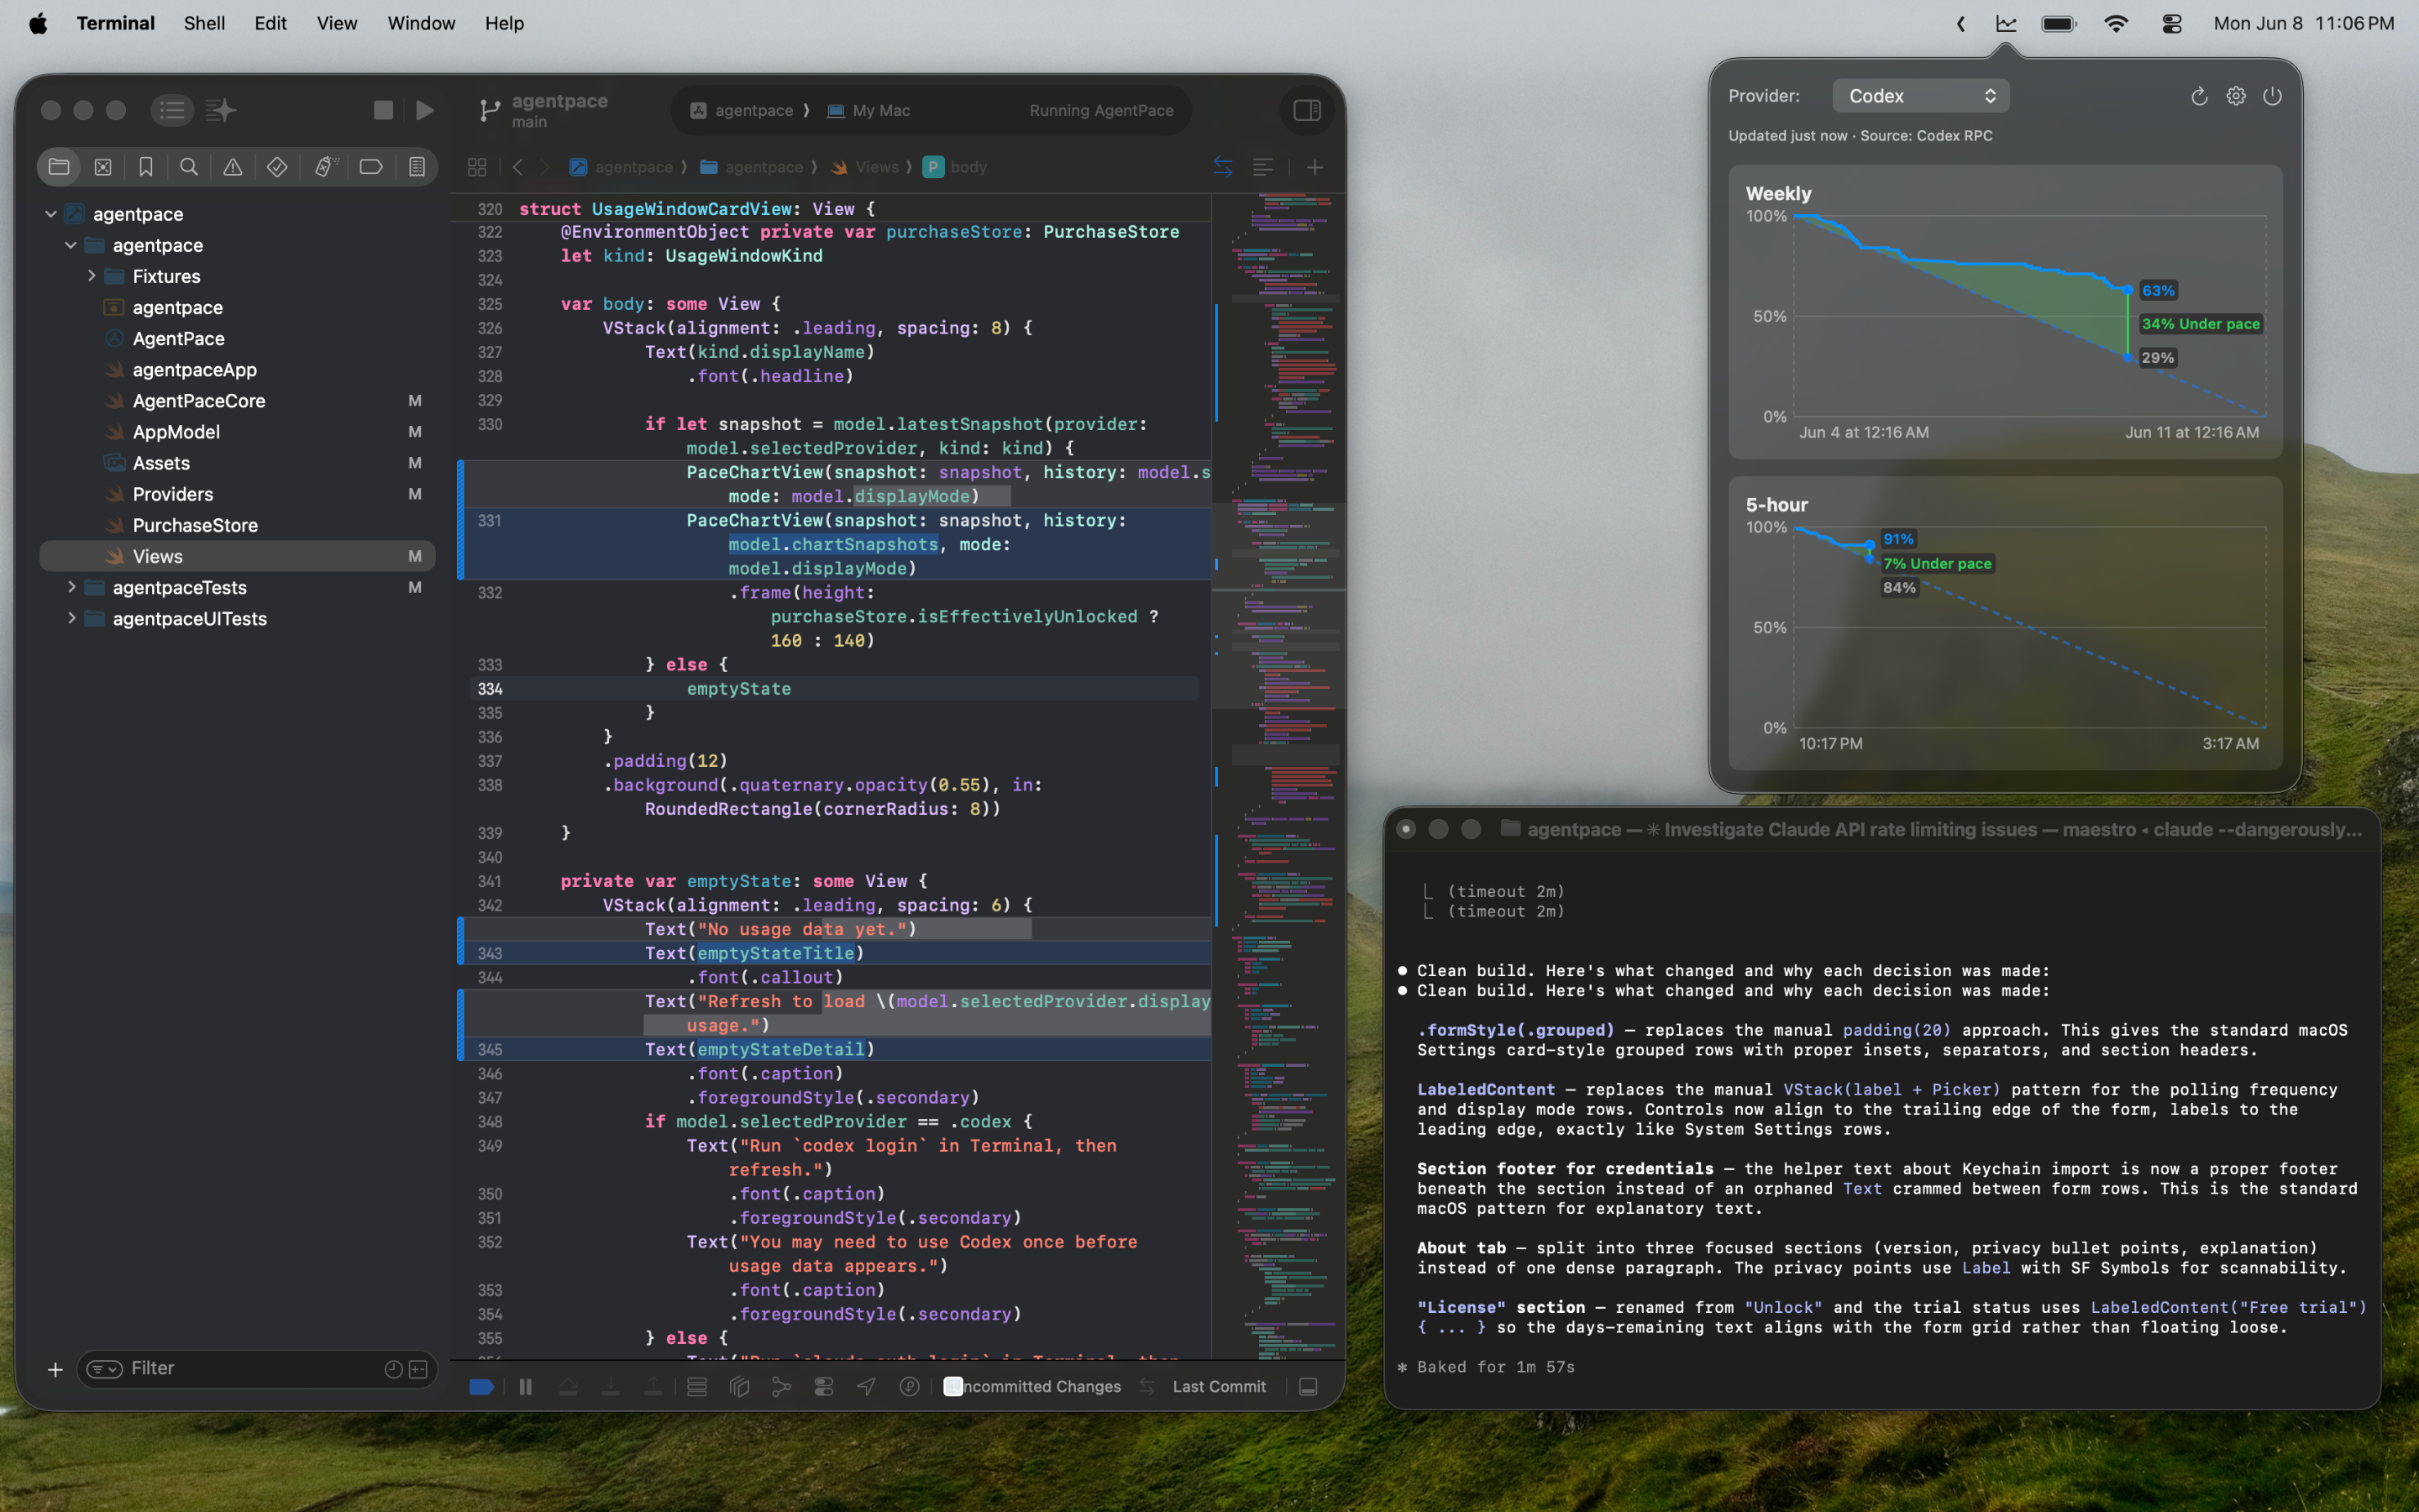2419x1512 pixels.
Task: Click the power icon in the Provider popover
Action: [x=2272, y=96]
